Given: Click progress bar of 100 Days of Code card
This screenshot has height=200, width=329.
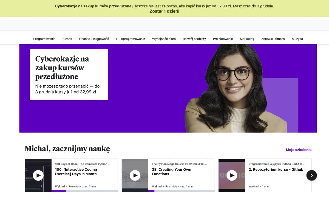Looking at the screenshot, I should coord(85,191).
